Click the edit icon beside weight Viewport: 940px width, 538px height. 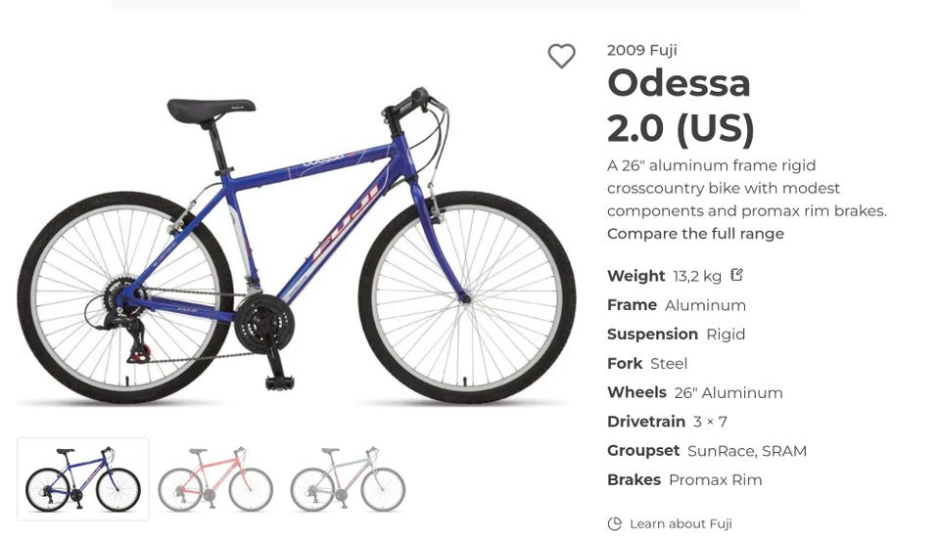(x=737, y=275)
